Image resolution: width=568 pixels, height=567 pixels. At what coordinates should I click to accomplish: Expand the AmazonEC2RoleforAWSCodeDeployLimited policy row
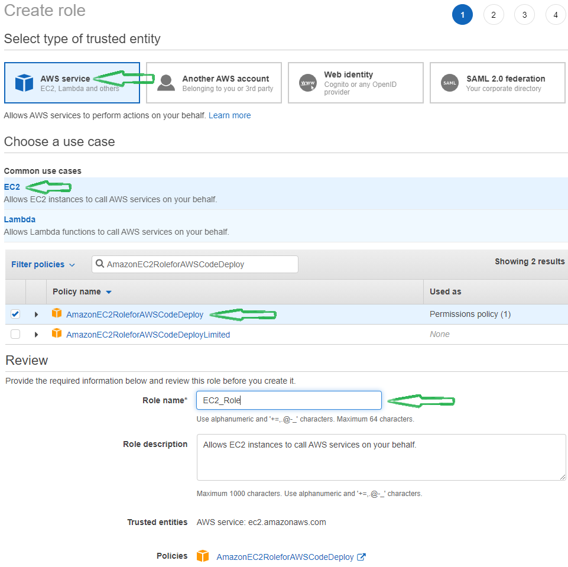point(36,335)
